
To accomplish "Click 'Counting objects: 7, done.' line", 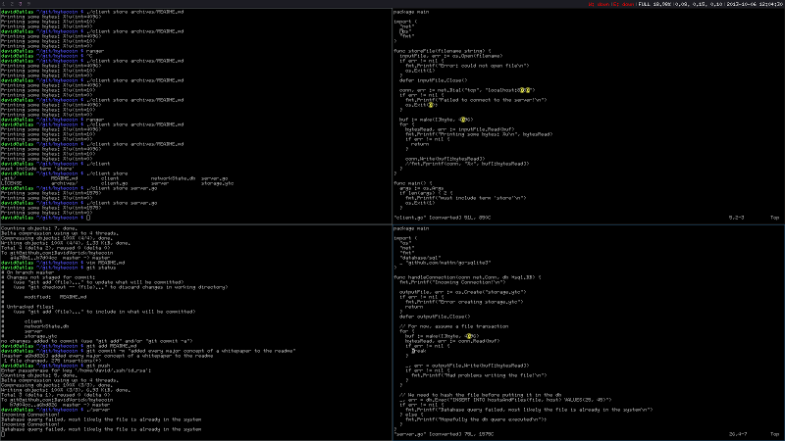I will click(x=39, y=228).
